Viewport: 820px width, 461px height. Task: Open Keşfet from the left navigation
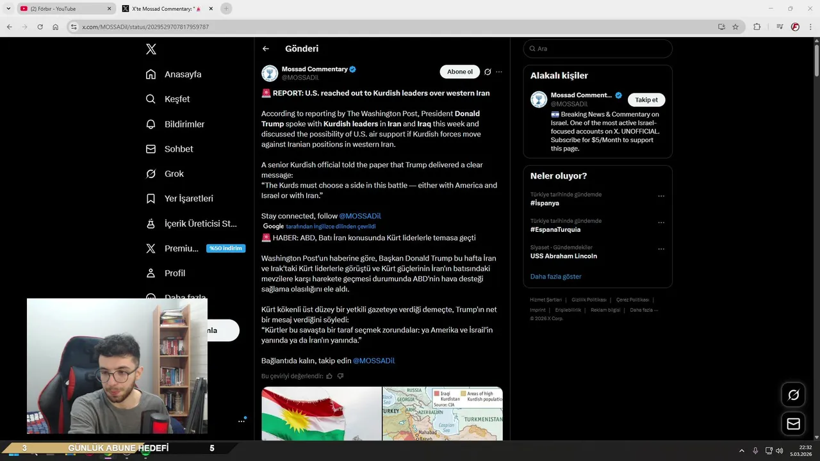(x=168, y=99)
